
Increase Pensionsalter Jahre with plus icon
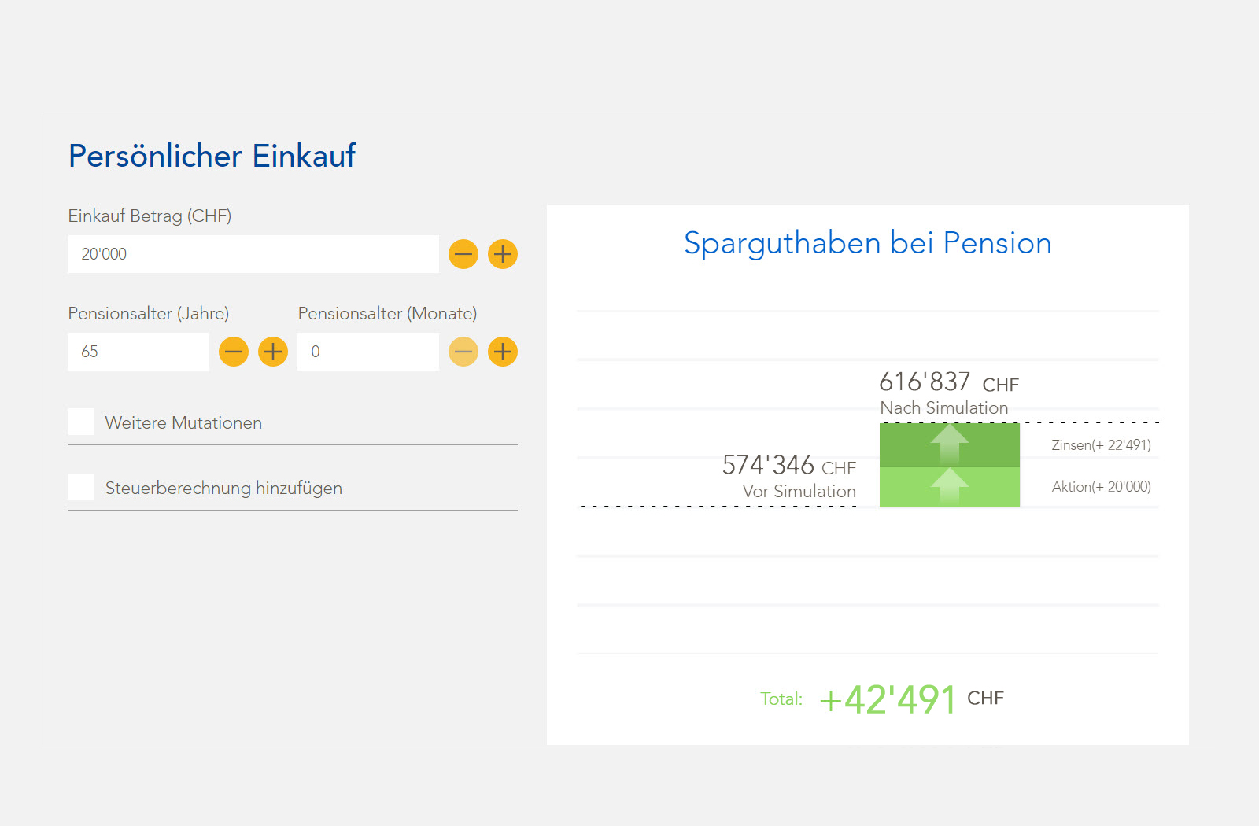(x=273, y=352)
